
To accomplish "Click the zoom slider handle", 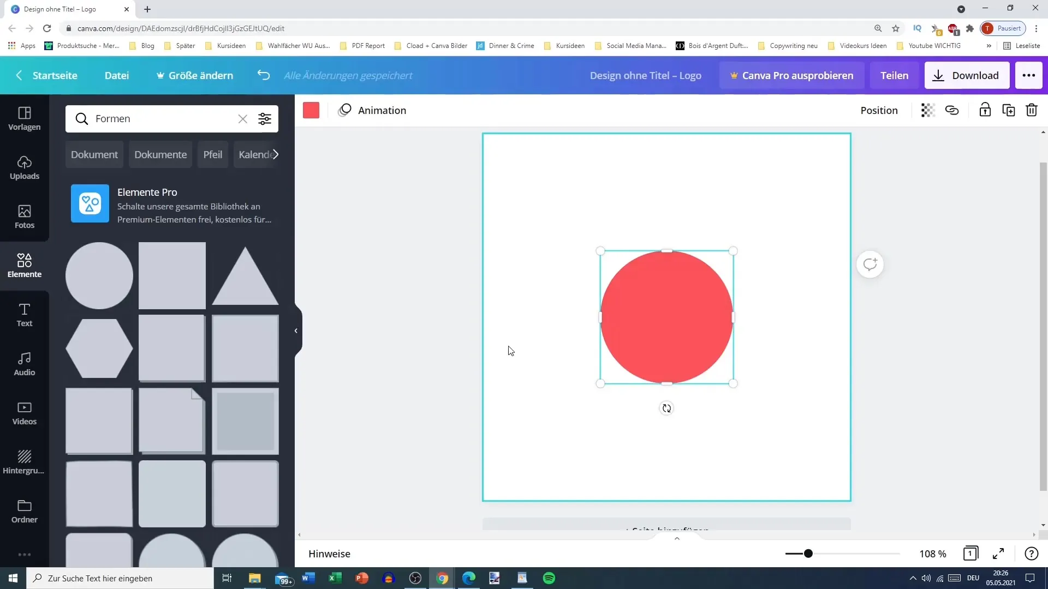I will click(x=808, y=554).
